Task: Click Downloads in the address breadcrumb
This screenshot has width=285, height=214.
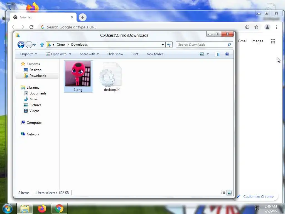Action: click(79, 45)
